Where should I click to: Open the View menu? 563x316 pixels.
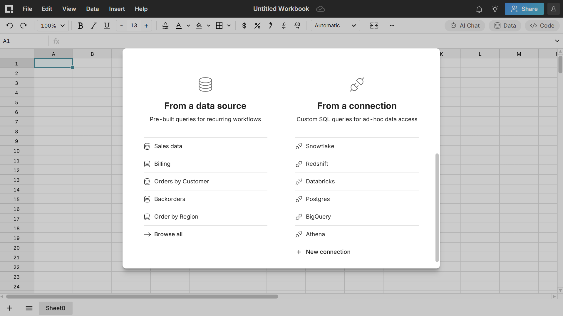pos(69,9)
